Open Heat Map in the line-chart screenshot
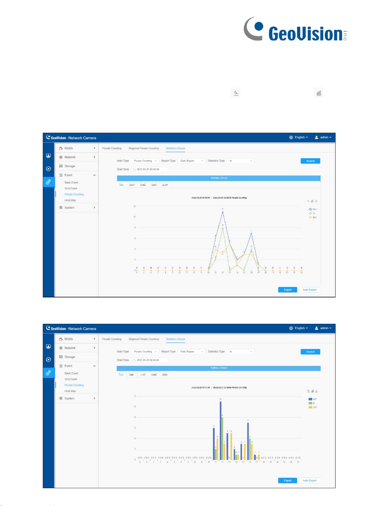The width and height of the screenshot is (391, 506). click(x=70, y=200)
